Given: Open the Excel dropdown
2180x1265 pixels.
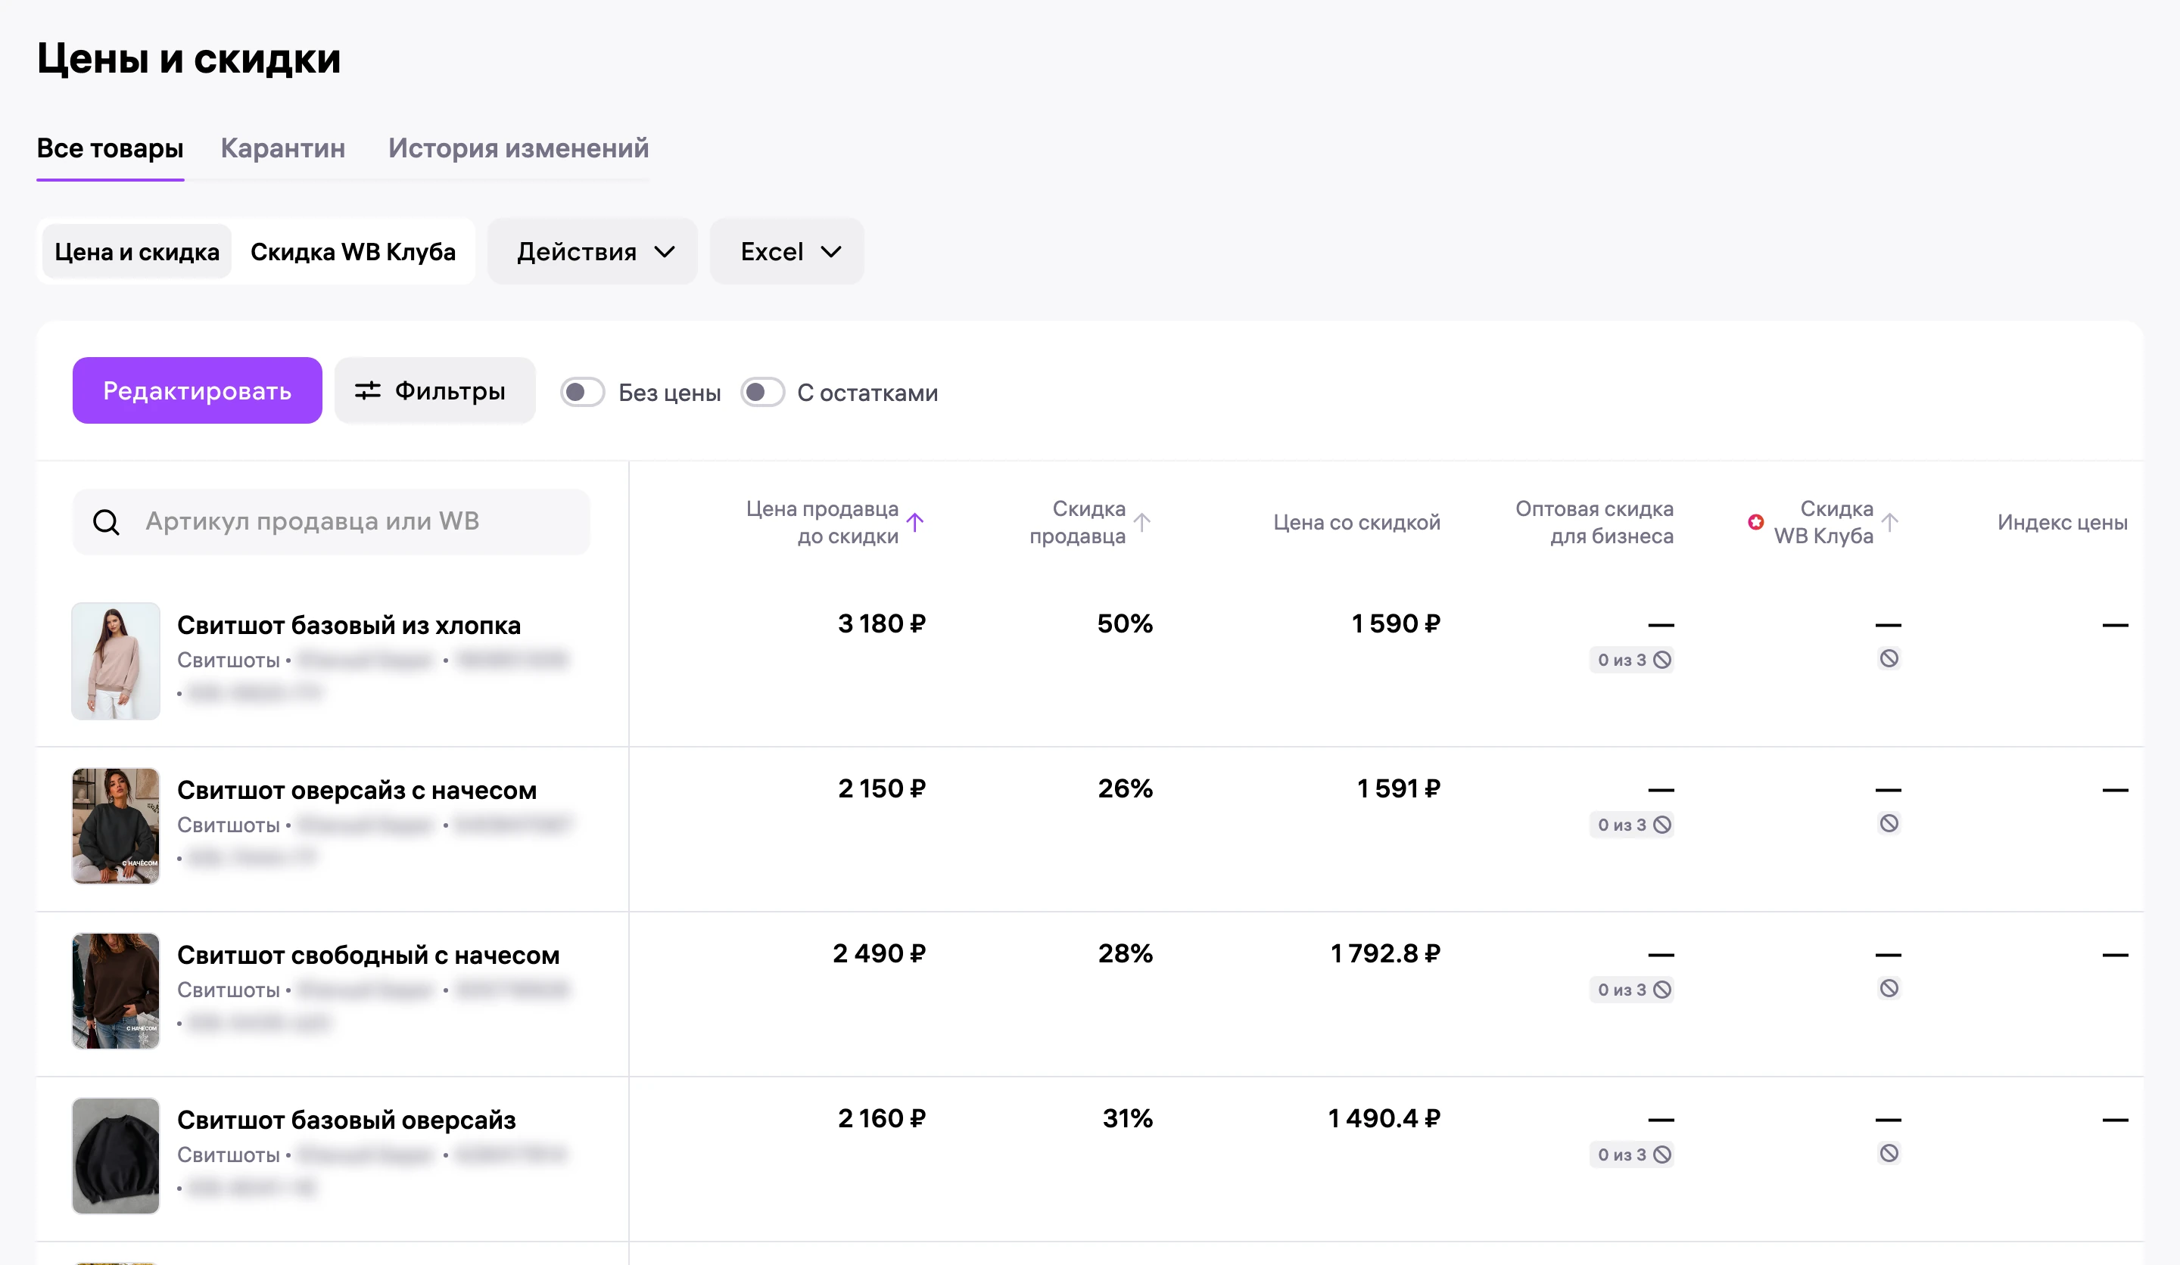Looking at the screenshot, I should click(787, 252).
